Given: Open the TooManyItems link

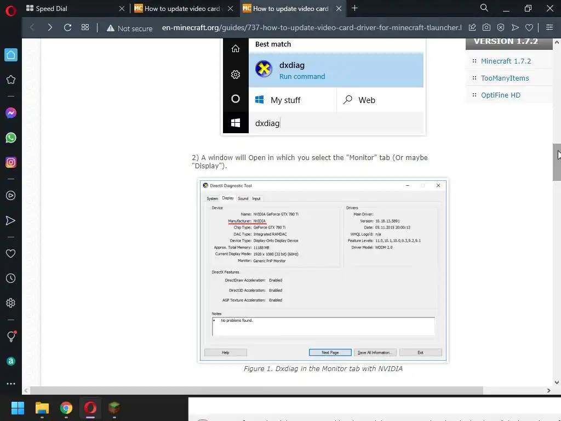Looking at the screenshot, I should click(x=505, y=78).
